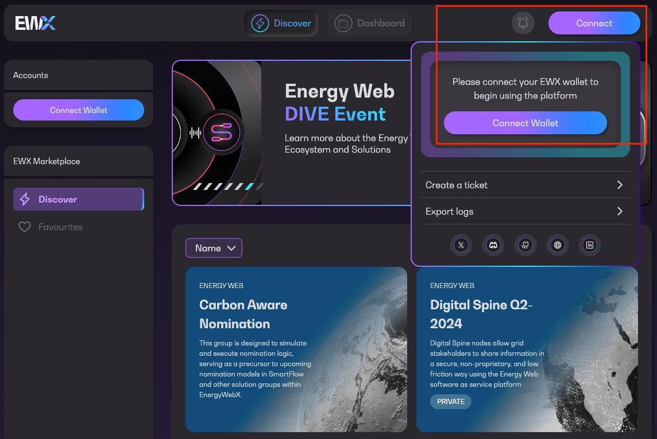The width and height of the screenshot is (657, 439).
Task: Open the Discord community icon
Action: pyautogui.click(x=493, y=245)
